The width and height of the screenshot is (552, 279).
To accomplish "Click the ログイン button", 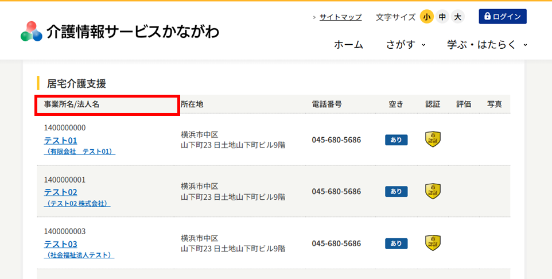I will pyautogui.click(x=502, y=17).
